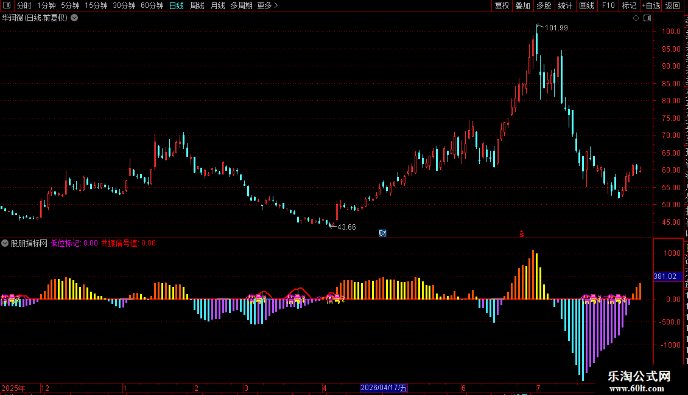Click the month 12 marker on the time axis
Screen dimensions: 688x395
pos(45,388)
